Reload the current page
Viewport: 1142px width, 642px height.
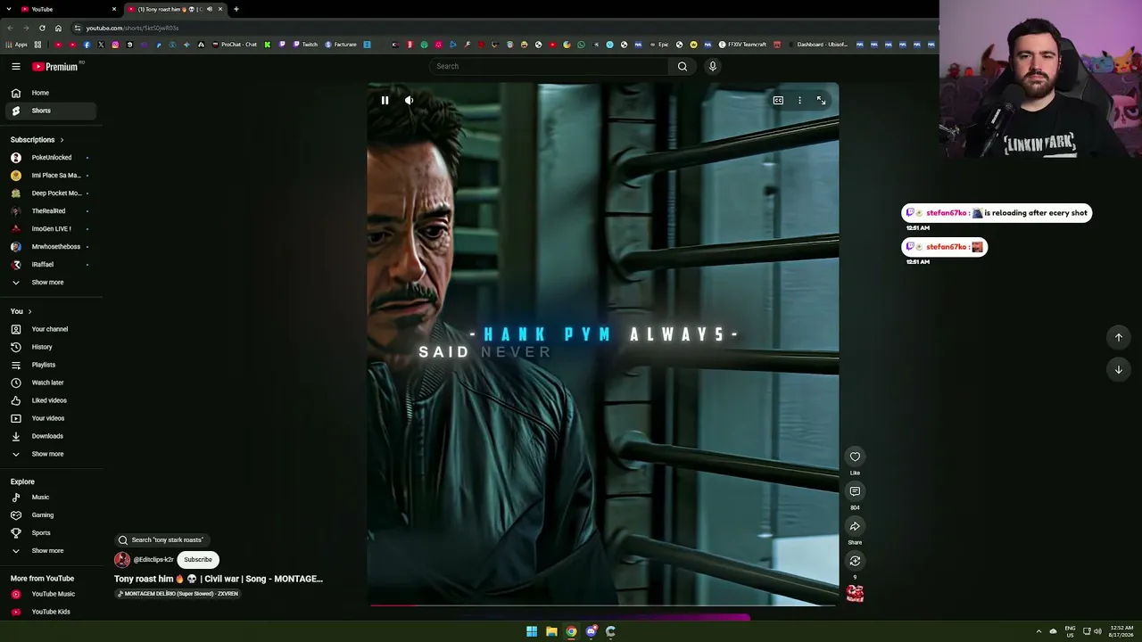click(42, 28)
